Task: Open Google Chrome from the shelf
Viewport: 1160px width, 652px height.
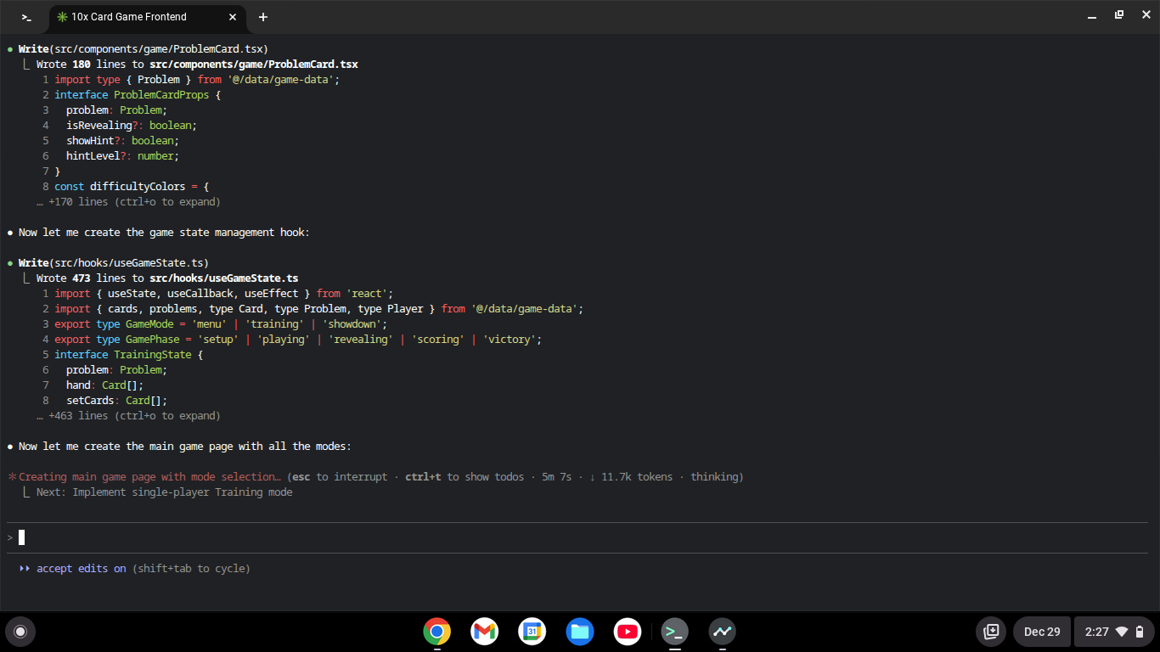Action: click(x=437, y=632)
